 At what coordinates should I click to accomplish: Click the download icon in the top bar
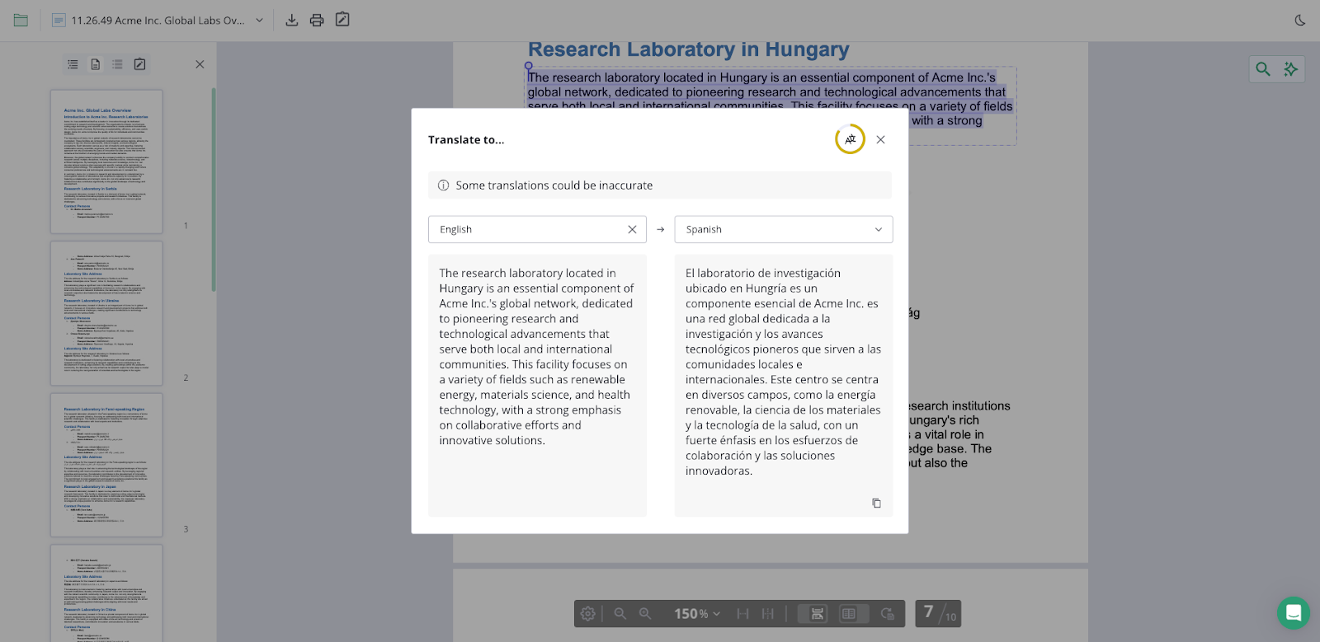tap(291, 20)
